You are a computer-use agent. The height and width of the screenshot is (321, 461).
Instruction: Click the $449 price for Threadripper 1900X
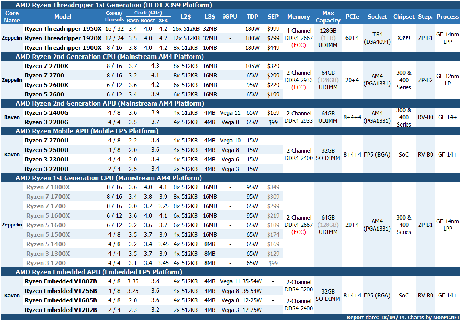coord(273,48)
